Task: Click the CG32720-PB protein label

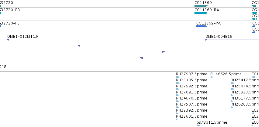Action: [9, 23]
